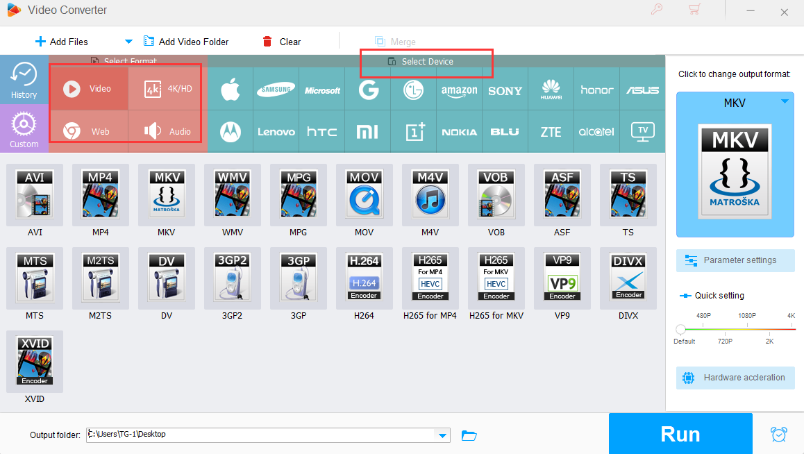Select M2TS format icon
The width and height of the screenshot is (804, 454).
[101, 278]
